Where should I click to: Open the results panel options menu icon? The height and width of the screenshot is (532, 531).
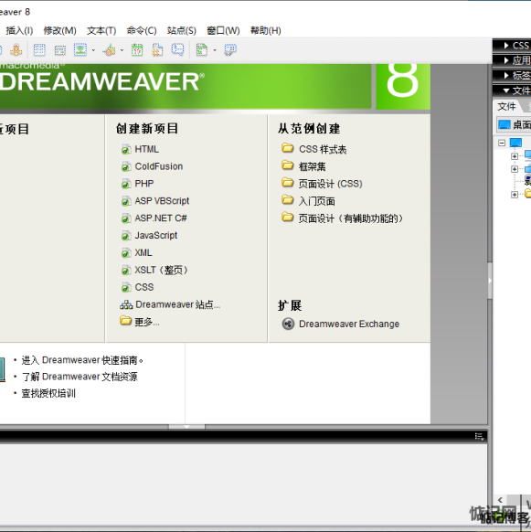point(479,436)
